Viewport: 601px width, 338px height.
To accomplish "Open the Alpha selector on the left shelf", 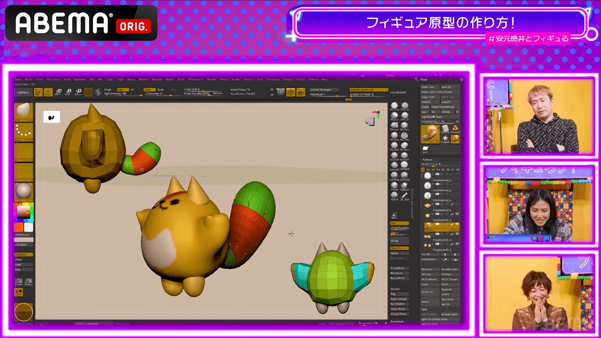I will tap(24, 152).
